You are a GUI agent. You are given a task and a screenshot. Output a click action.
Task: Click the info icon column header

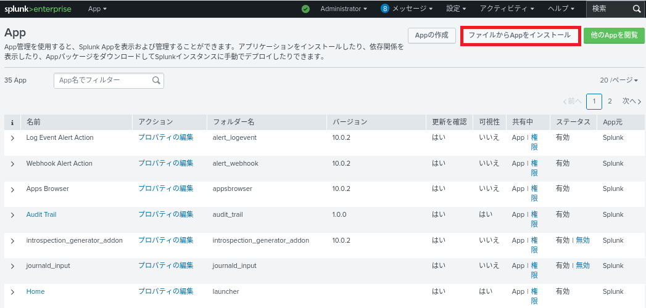[x=12, y=122]
